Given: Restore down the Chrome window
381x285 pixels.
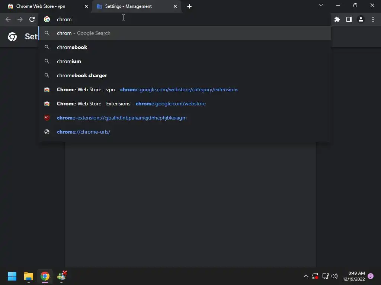Looking at the screenshot, I should [355, 5].
